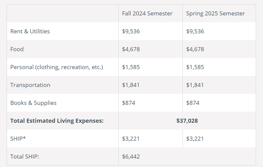
Task: Click the Personal (clothing, recreation, etc.) label
Action: pos(57,67)
